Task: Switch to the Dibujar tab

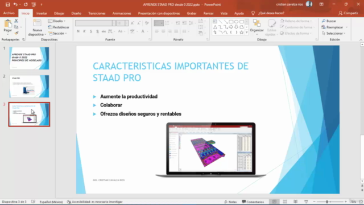Action: point(59,13)
